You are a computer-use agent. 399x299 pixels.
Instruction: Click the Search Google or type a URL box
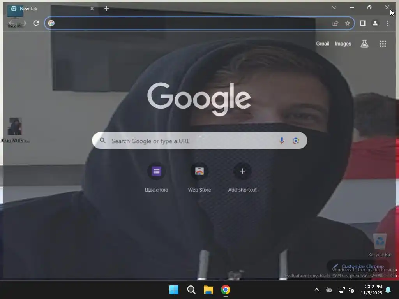(x=199, y=140)
